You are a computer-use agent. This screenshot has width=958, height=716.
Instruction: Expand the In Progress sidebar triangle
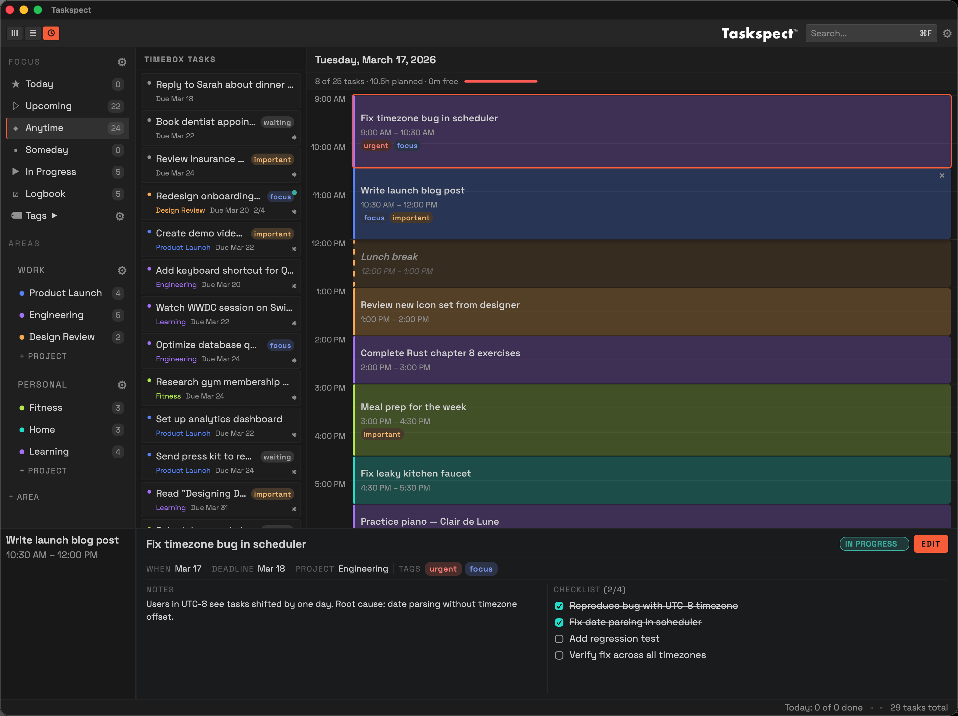[15, 172]
